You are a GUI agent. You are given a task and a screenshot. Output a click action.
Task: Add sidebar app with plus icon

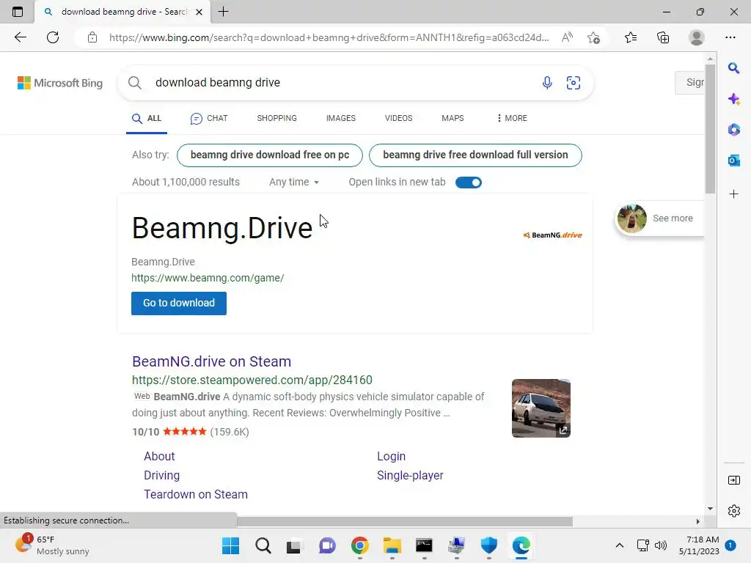[733, 194]
